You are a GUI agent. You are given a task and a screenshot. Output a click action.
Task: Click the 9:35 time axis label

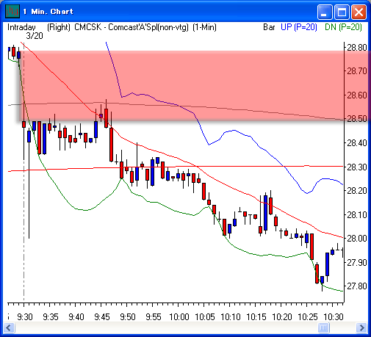click(x=51, y=317)
